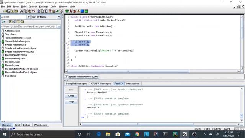Select RunnableInterface.java in file list
Viewport: 245px width, 138px height.
pos(17,41)
